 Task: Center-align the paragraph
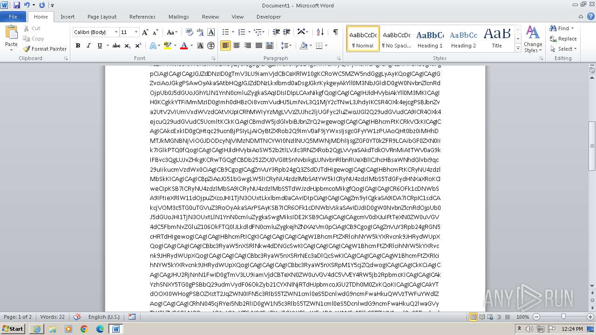[237, 46]
